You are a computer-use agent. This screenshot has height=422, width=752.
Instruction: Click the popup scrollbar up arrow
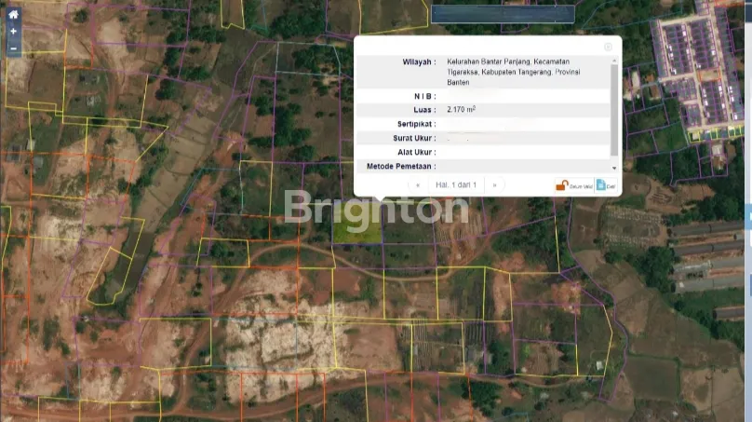click(613, 60)
